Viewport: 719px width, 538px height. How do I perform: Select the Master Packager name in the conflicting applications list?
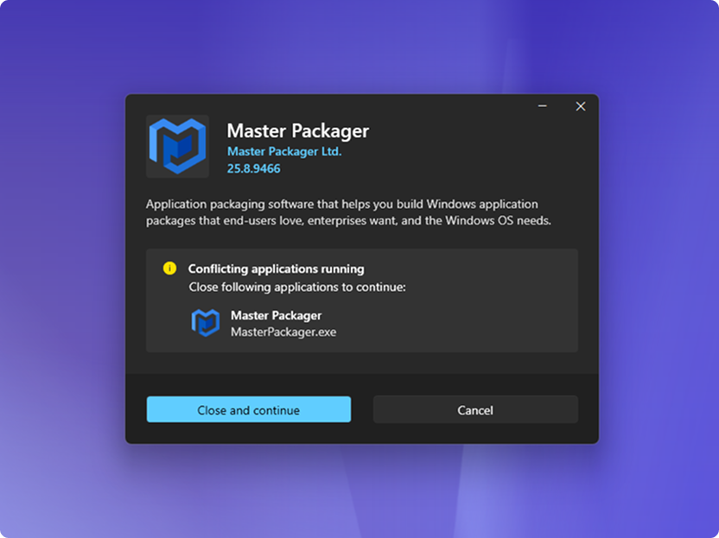(276, 316)
